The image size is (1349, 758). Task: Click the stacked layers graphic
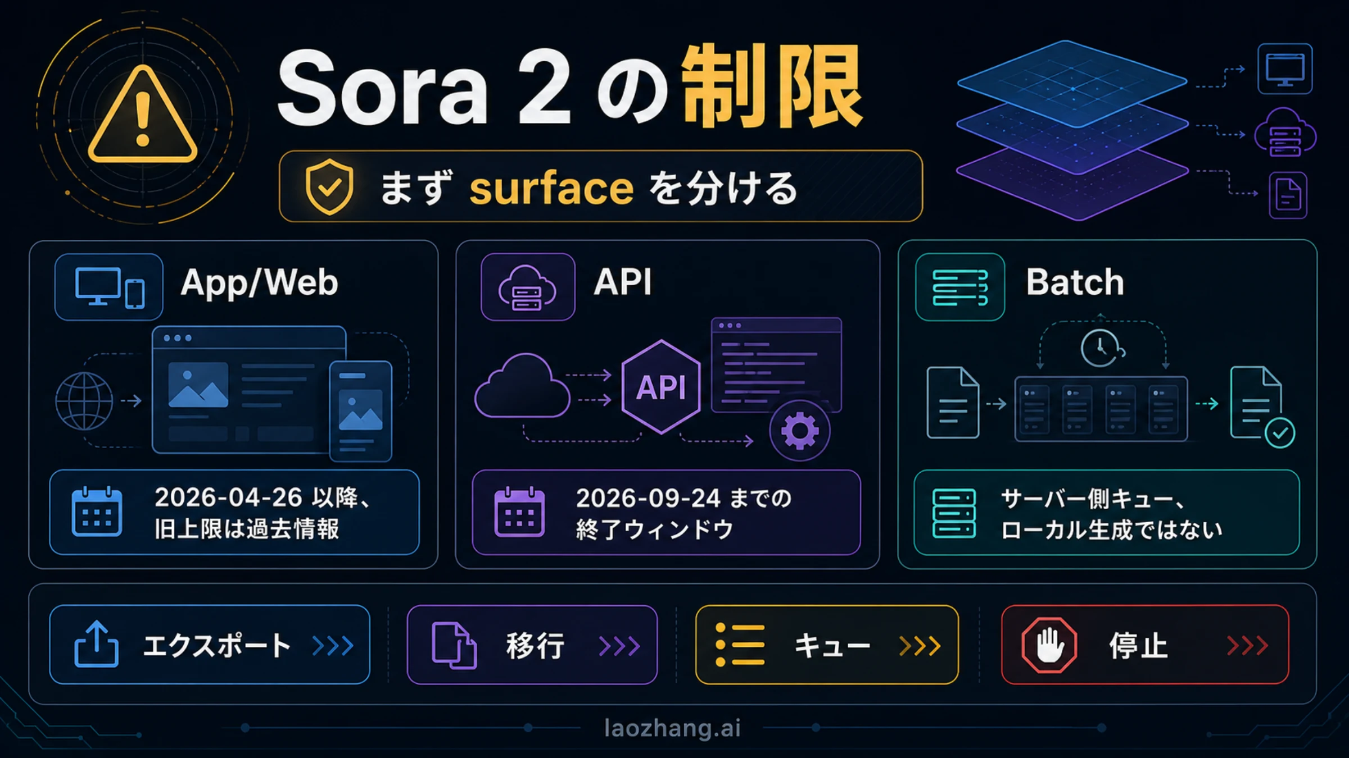pos(1072,130)
